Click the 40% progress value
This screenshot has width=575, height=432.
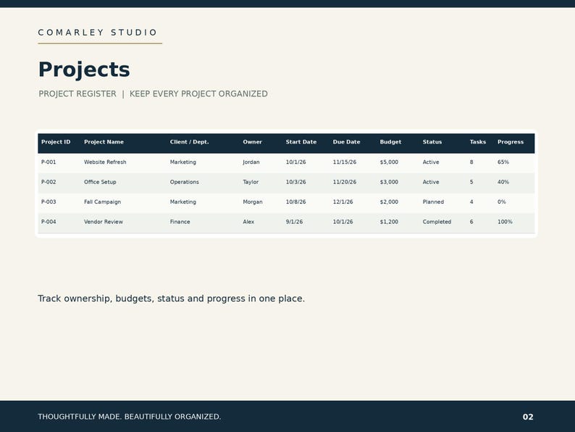(x=503, y=182)
